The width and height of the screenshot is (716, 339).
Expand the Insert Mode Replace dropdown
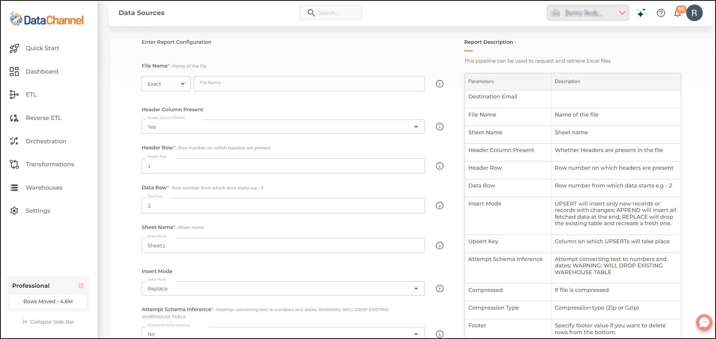point(283,288)
